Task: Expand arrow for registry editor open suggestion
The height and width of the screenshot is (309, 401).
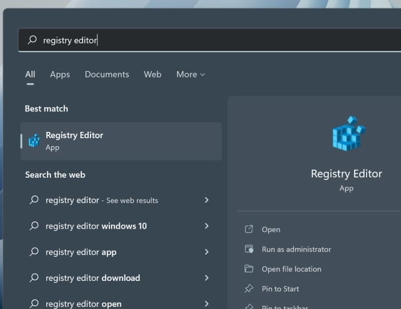Action: 207,303
